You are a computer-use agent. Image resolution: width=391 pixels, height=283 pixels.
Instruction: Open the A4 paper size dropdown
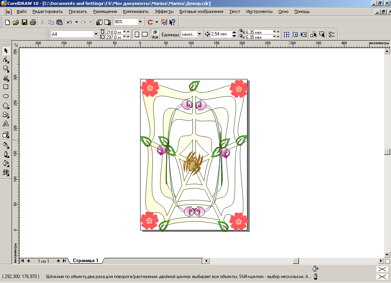(x=96, y=34)
